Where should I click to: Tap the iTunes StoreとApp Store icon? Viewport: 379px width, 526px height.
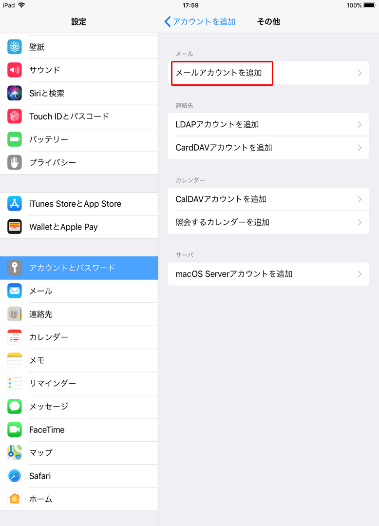[15, 204]
